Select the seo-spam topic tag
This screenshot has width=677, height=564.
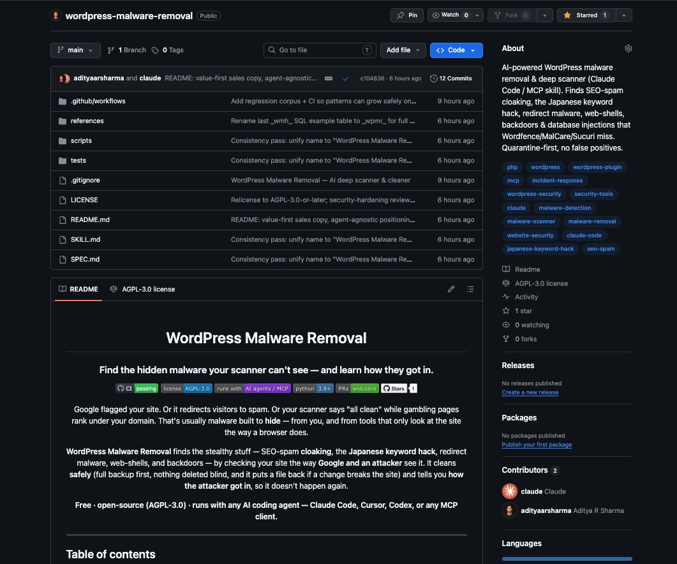pos(600,249)
